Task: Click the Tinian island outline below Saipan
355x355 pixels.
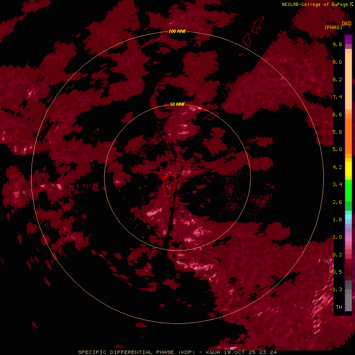Action: point(247,41)
